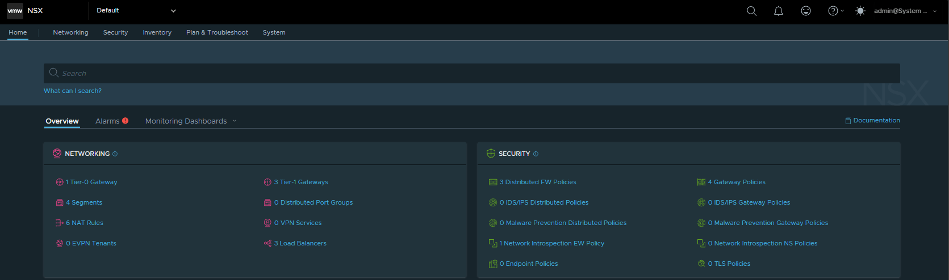Click the Gateway Policies icon
Viewport: 949px width, 280px height.
click(x=701, y=182)
